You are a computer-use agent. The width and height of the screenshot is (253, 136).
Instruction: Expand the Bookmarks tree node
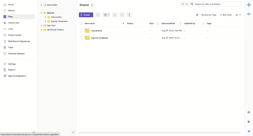41,5
